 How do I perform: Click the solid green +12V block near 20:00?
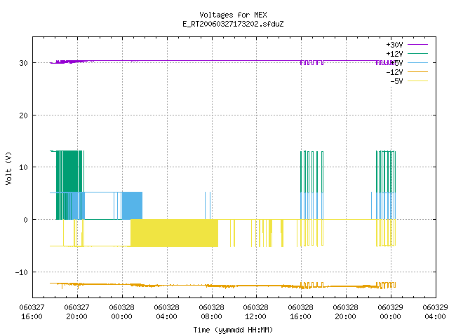(70, 171)
